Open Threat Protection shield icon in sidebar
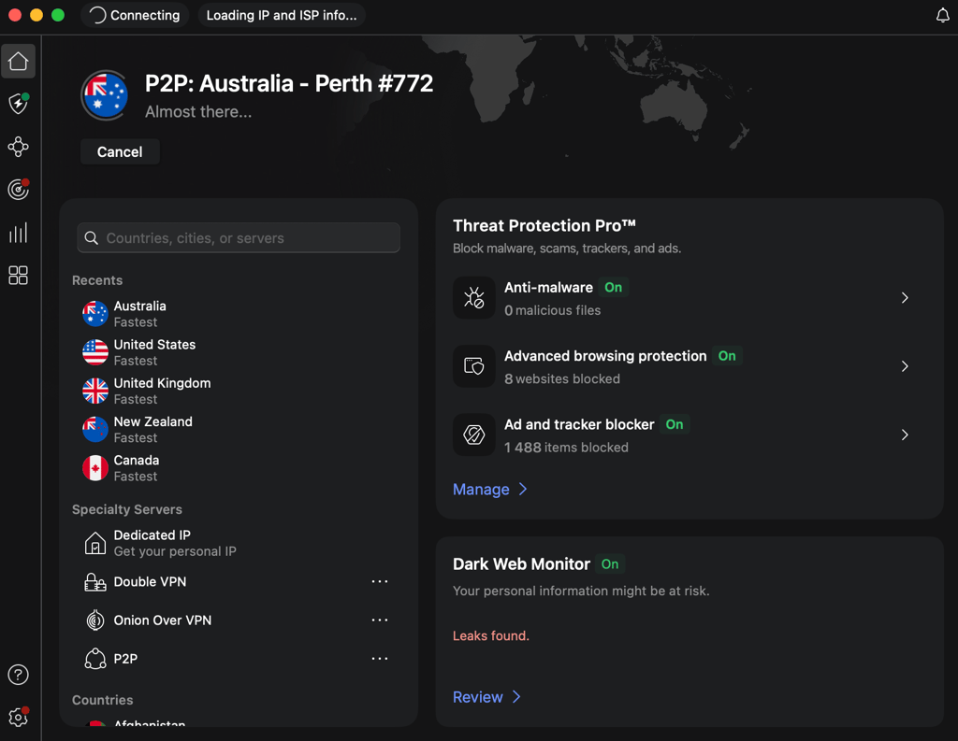The width and height of the screenshot is (958, 741). tap(19, 103)
